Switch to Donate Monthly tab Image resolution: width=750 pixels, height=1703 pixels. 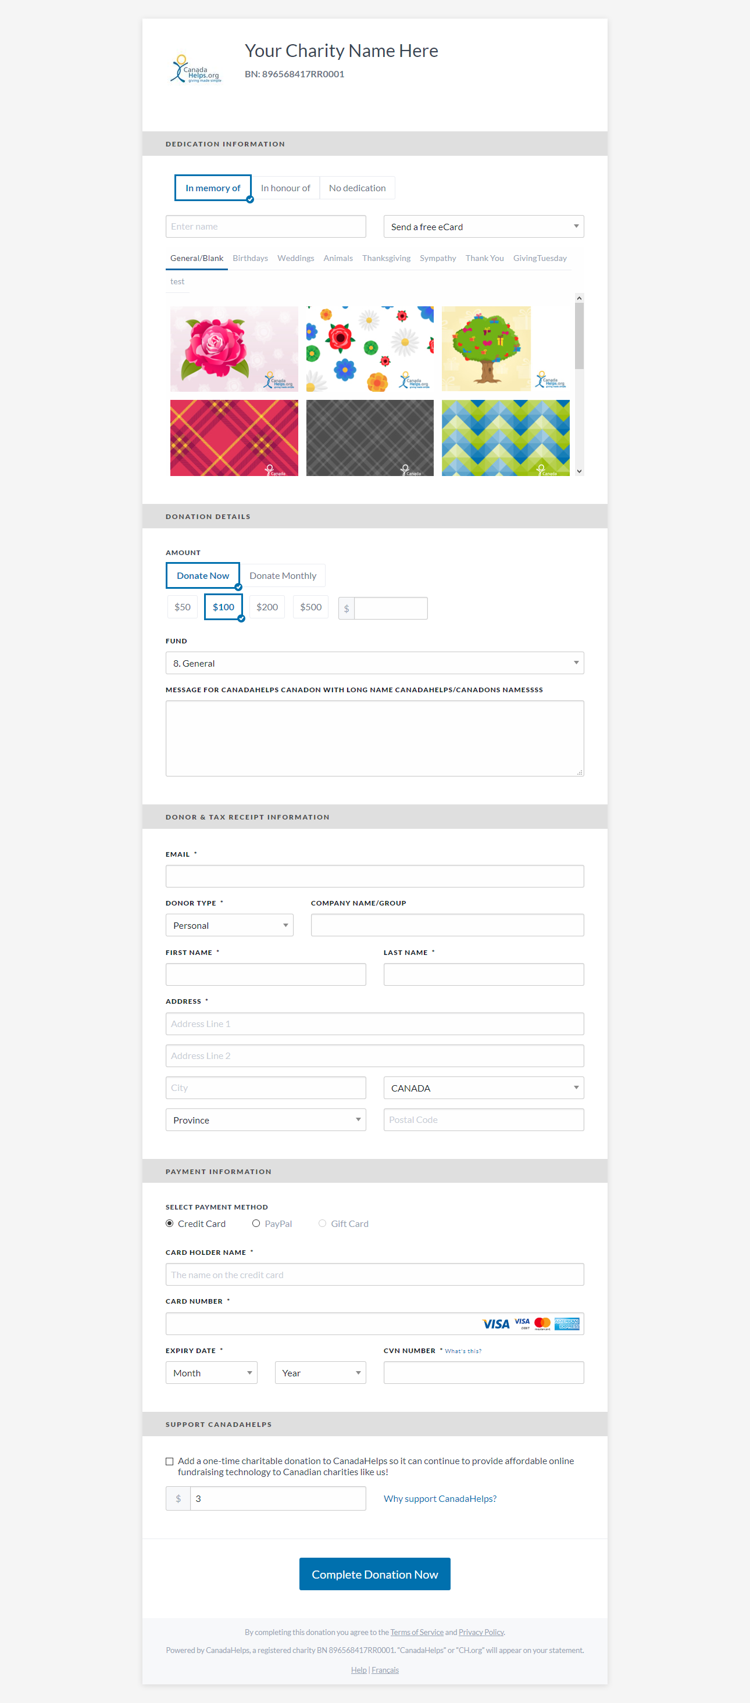(283, 576)
